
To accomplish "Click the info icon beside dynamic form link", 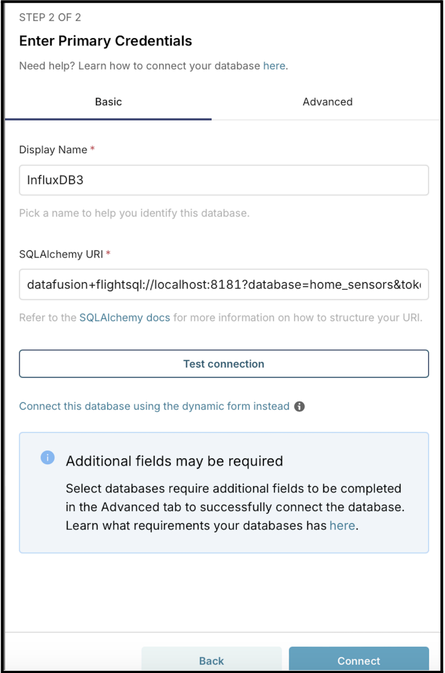I will [299, 406].
